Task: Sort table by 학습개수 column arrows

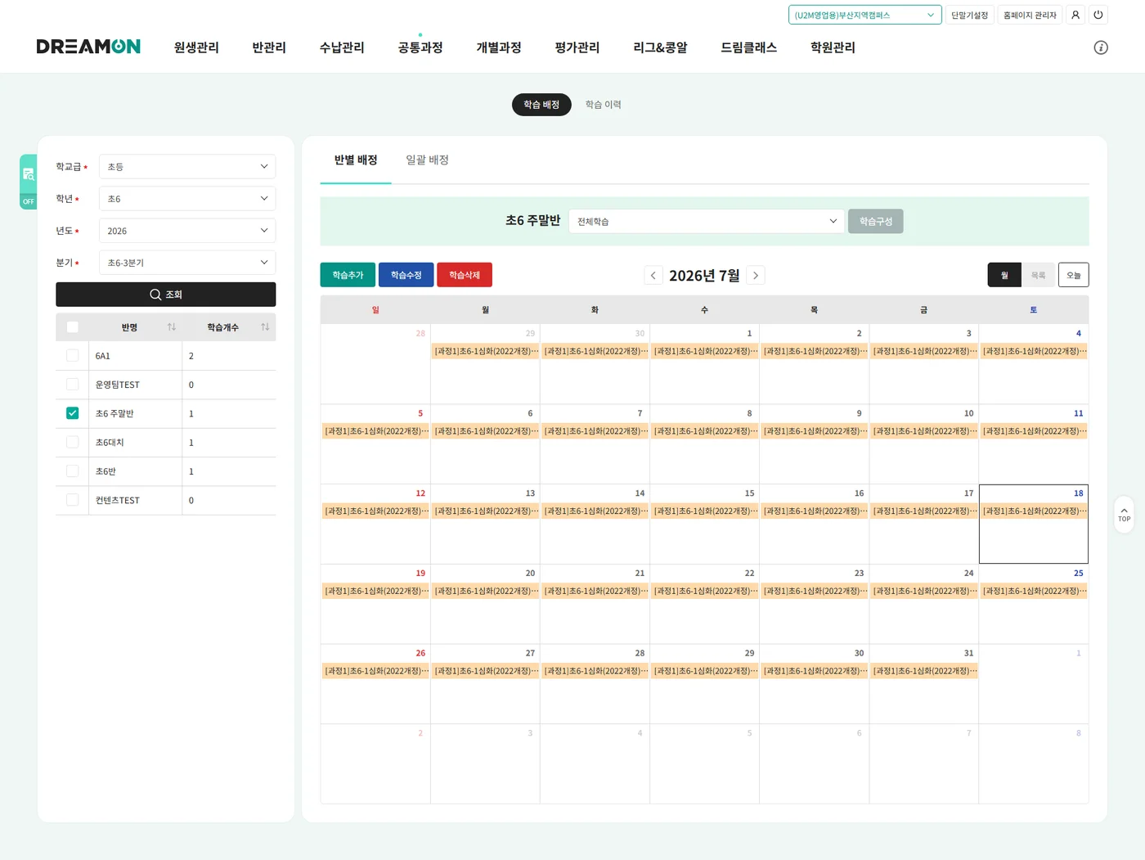Action: pyautogui.click(x=265, y=327)
